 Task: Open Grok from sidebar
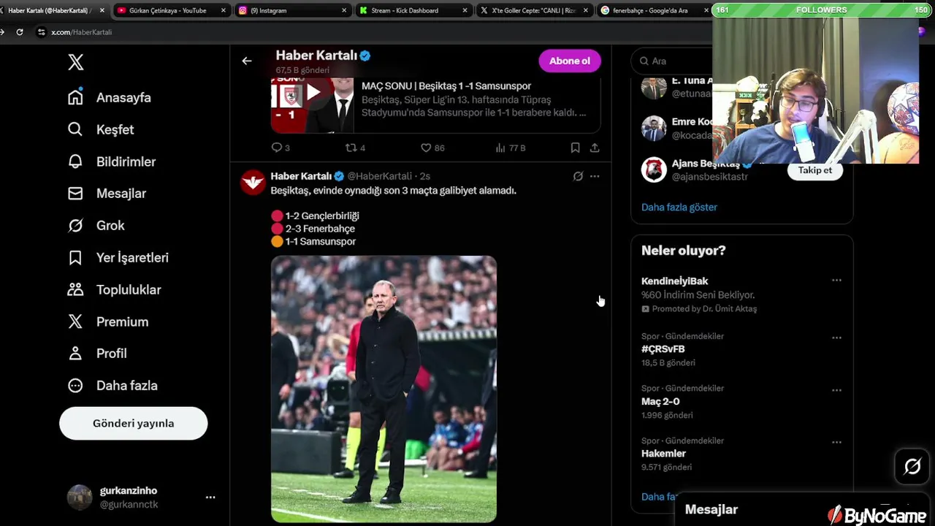click(96, 226)
